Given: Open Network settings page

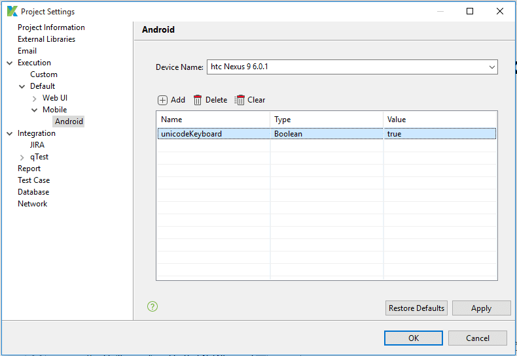Looking at the screenshot, I should coord(32,204).
